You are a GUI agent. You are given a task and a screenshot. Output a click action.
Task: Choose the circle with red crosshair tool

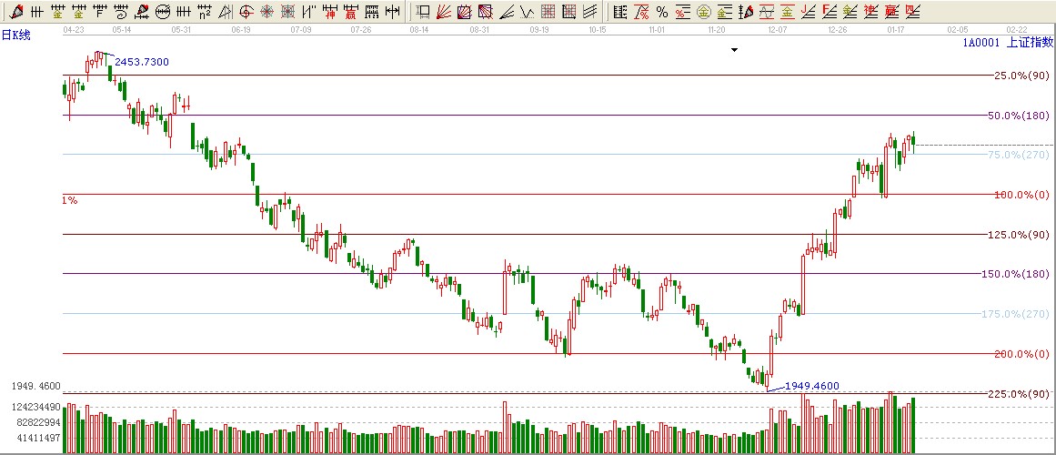(246, 12)
